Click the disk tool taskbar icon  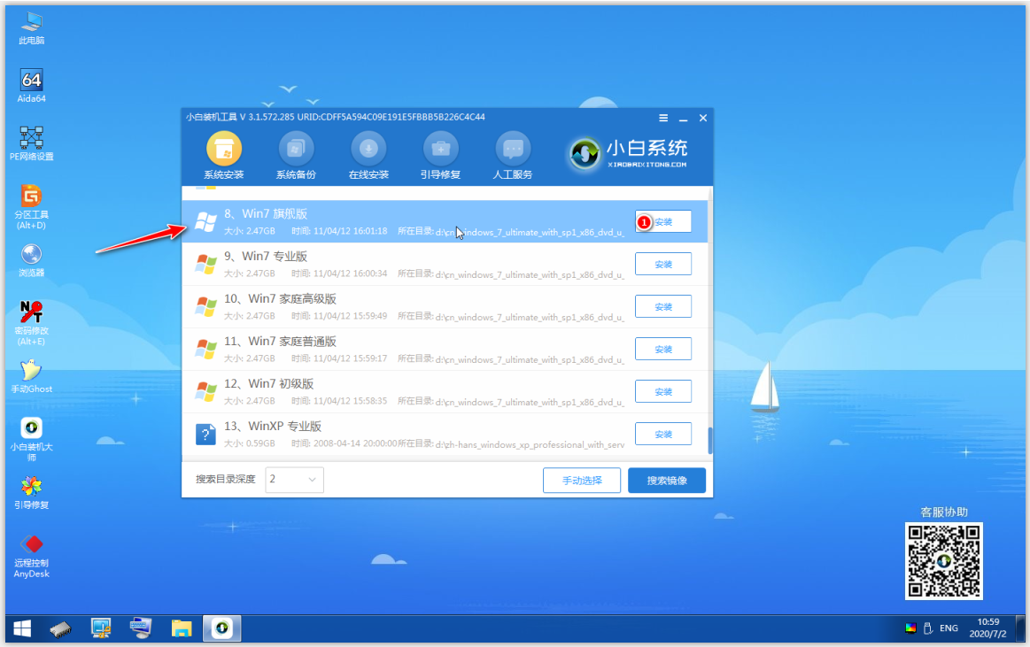click(x=60, y=629)
